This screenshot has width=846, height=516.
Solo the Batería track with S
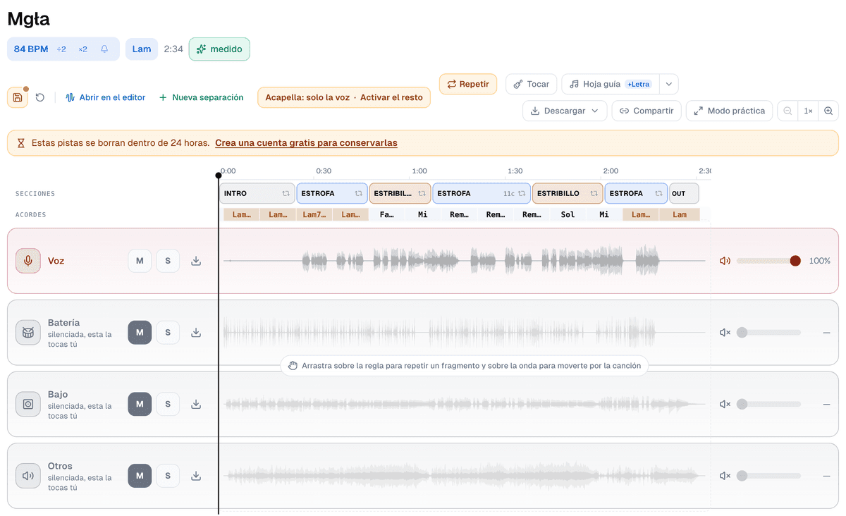point(168,333)
